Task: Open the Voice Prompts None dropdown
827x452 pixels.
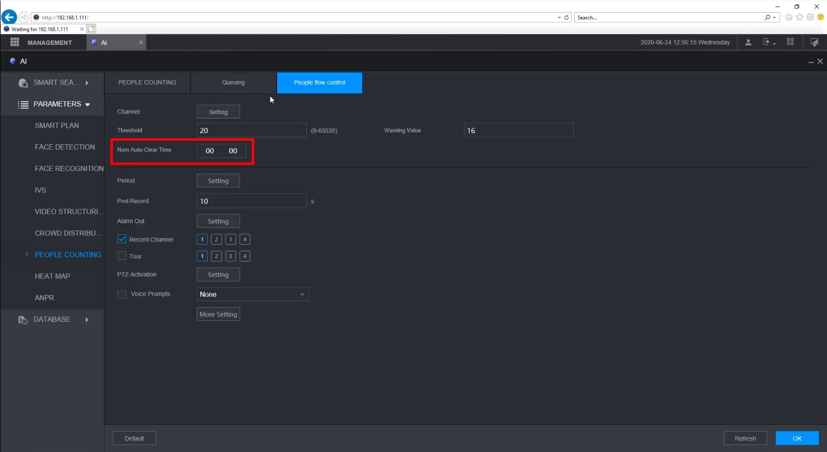Action: (252, 294)
